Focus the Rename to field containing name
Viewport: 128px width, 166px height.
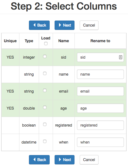[x=100, y=74]
